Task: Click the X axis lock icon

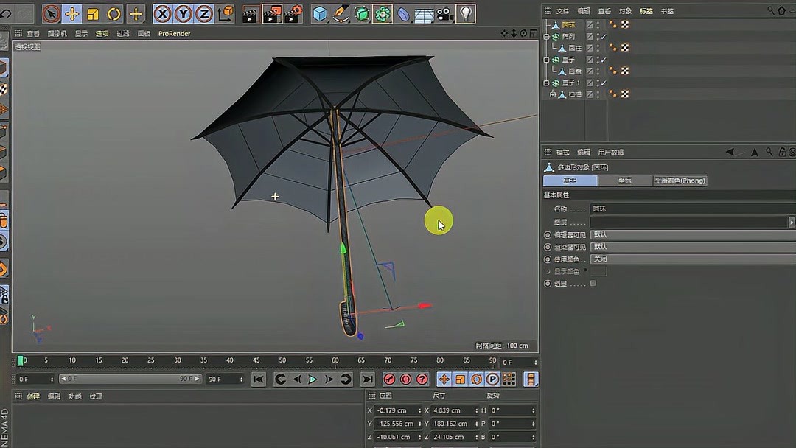Action: click(x=162, y=13)
